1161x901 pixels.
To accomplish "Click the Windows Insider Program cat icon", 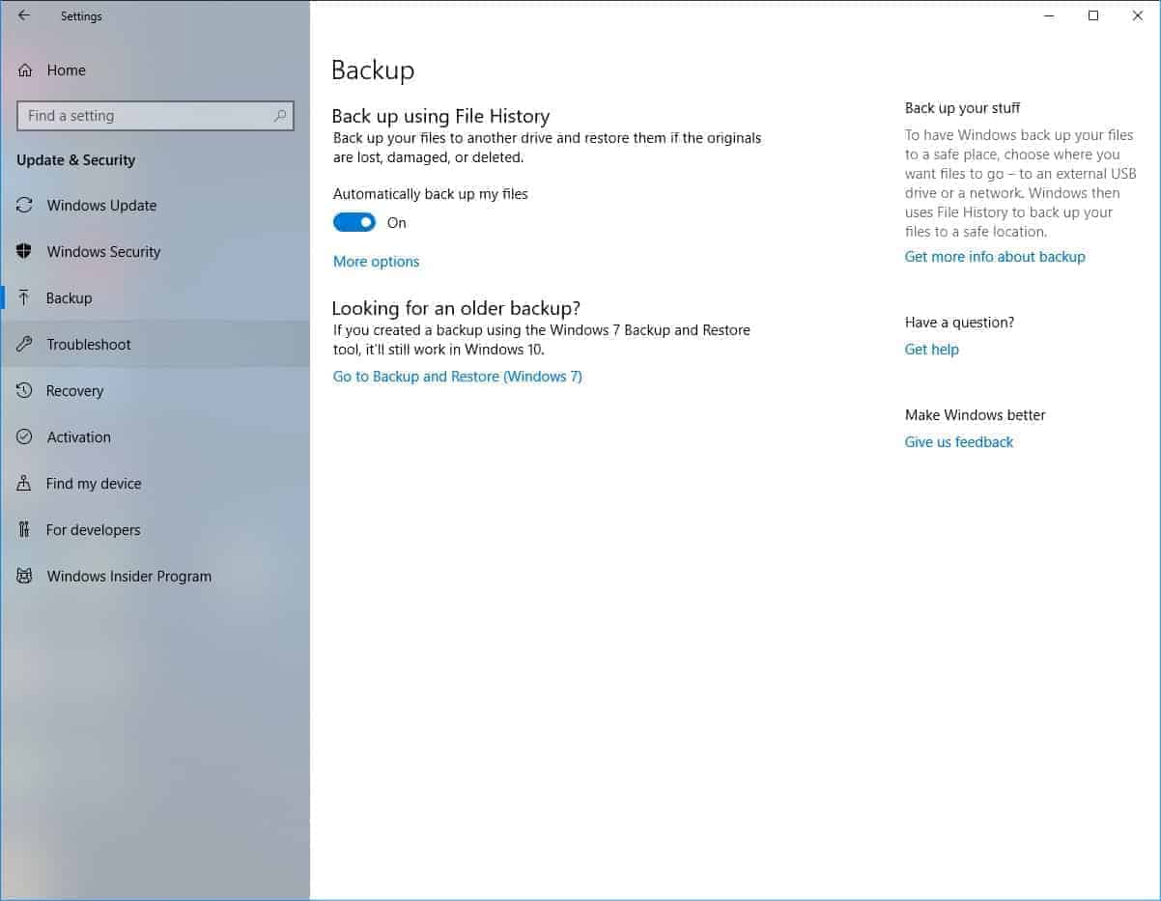I will click(25, 577).
